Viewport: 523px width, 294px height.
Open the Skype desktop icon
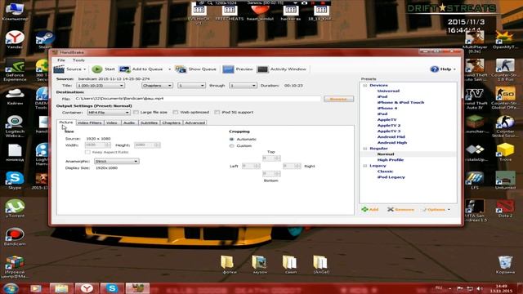pos(15,180)
